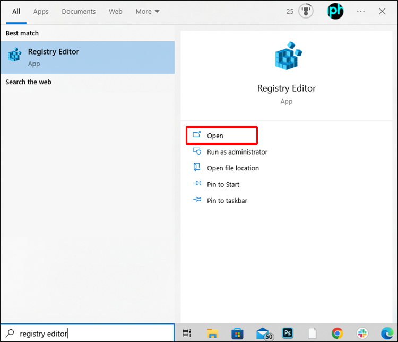
Task: Click the Open file location folder icon
Action: [197, 167]
